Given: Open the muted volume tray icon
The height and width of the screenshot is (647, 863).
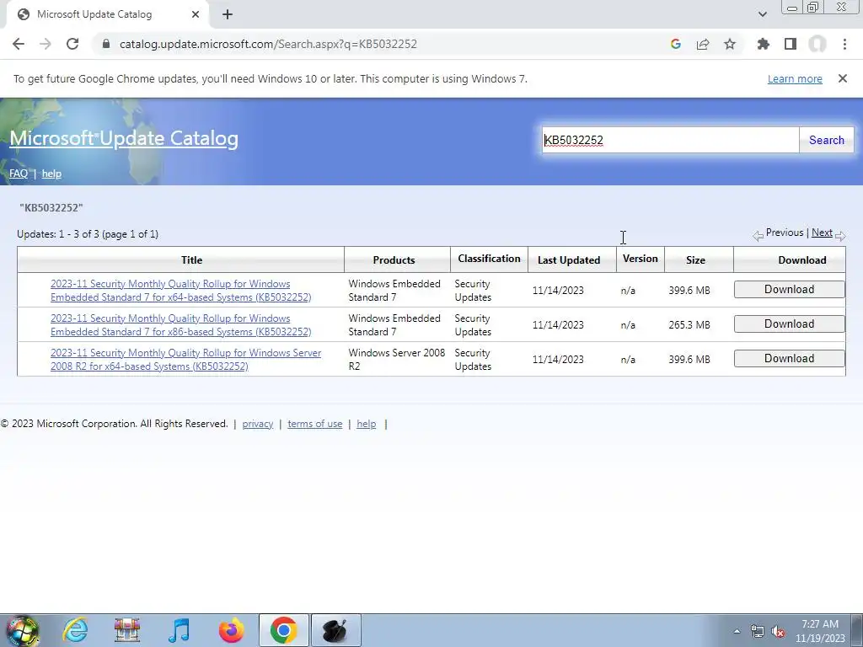Looking at the screenshot, I should click(778, 632).
